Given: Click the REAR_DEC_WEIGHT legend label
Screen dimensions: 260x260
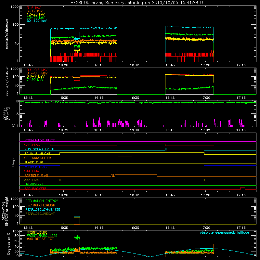Looking at the screenshot, I should (40, 214).
